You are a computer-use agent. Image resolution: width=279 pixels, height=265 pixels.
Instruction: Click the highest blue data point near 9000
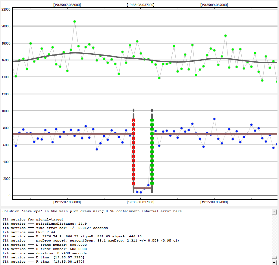point(215,119)
